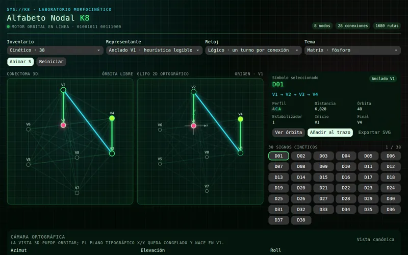The height and width of the screenshot is (255, 408).
Task: Open the Inventario dropdown showing Cinético · 38
Action: point(55,50)
